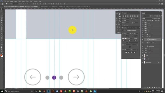Click the link width and height icon
The width and height of the screenshot is (165, 93).
pos(130,34)
